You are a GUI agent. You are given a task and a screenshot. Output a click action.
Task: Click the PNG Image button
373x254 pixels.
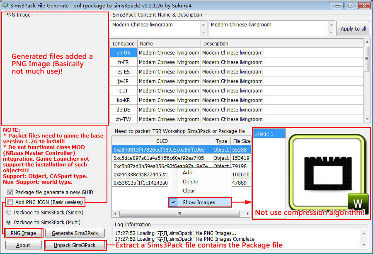click(23, 233)
